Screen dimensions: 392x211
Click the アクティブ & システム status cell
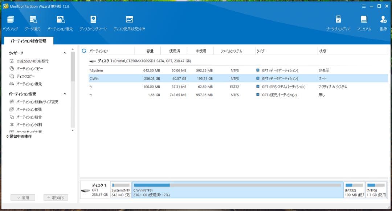[333, 87]
